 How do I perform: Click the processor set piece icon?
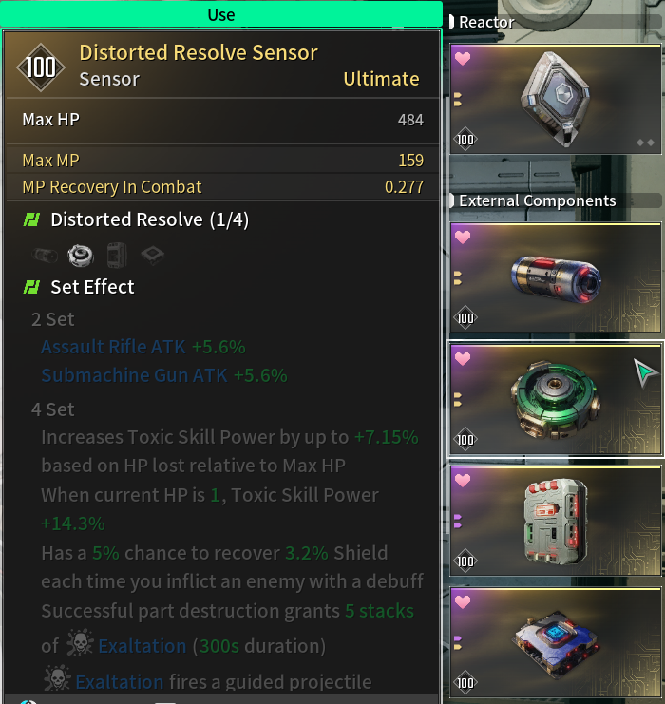(x=153, y=256)
